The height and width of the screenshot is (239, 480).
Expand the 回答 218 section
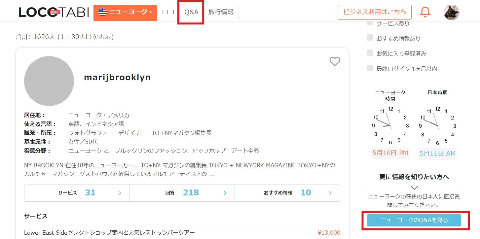tap(182, 193)
